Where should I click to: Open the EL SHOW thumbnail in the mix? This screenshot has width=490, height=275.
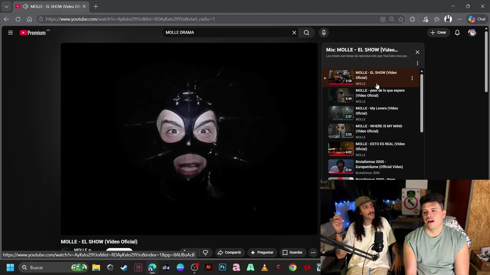click(x=341, y=77)
